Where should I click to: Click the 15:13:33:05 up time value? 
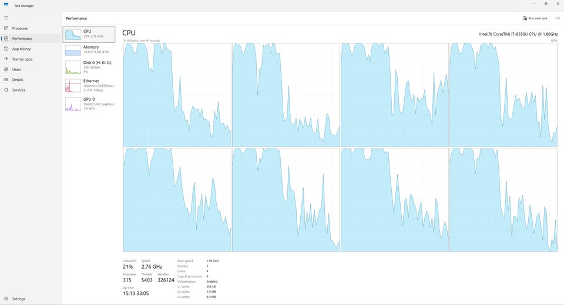pos(136,293)
